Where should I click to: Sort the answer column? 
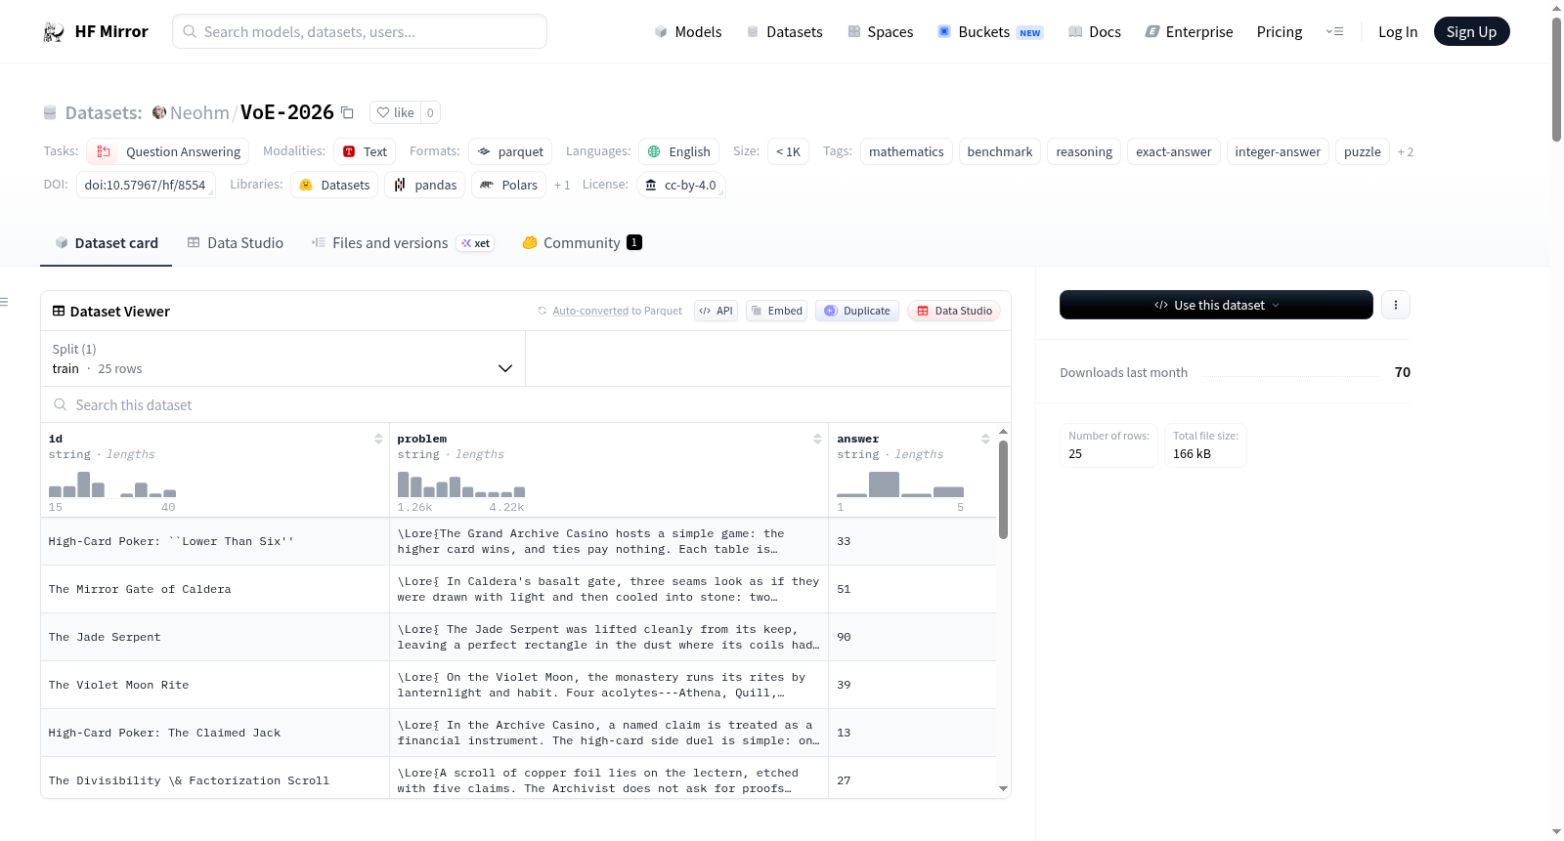click(x=985, y=439)
